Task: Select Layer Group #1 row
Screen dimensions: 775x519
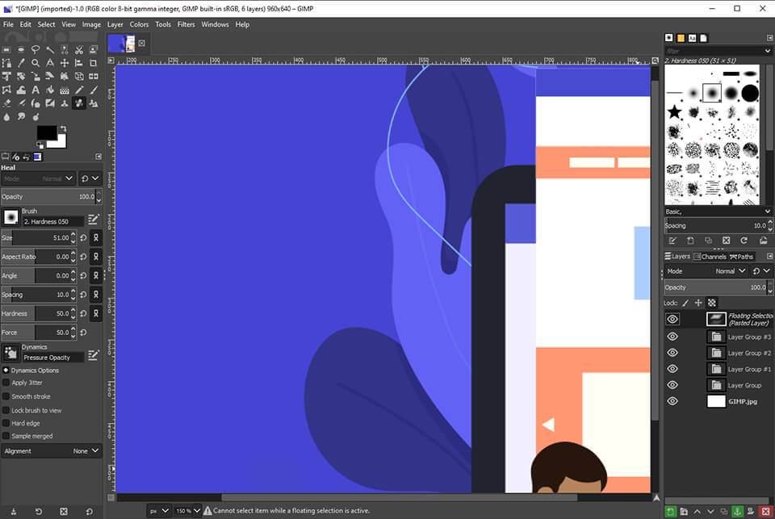Action: click(x=718, y=369)
